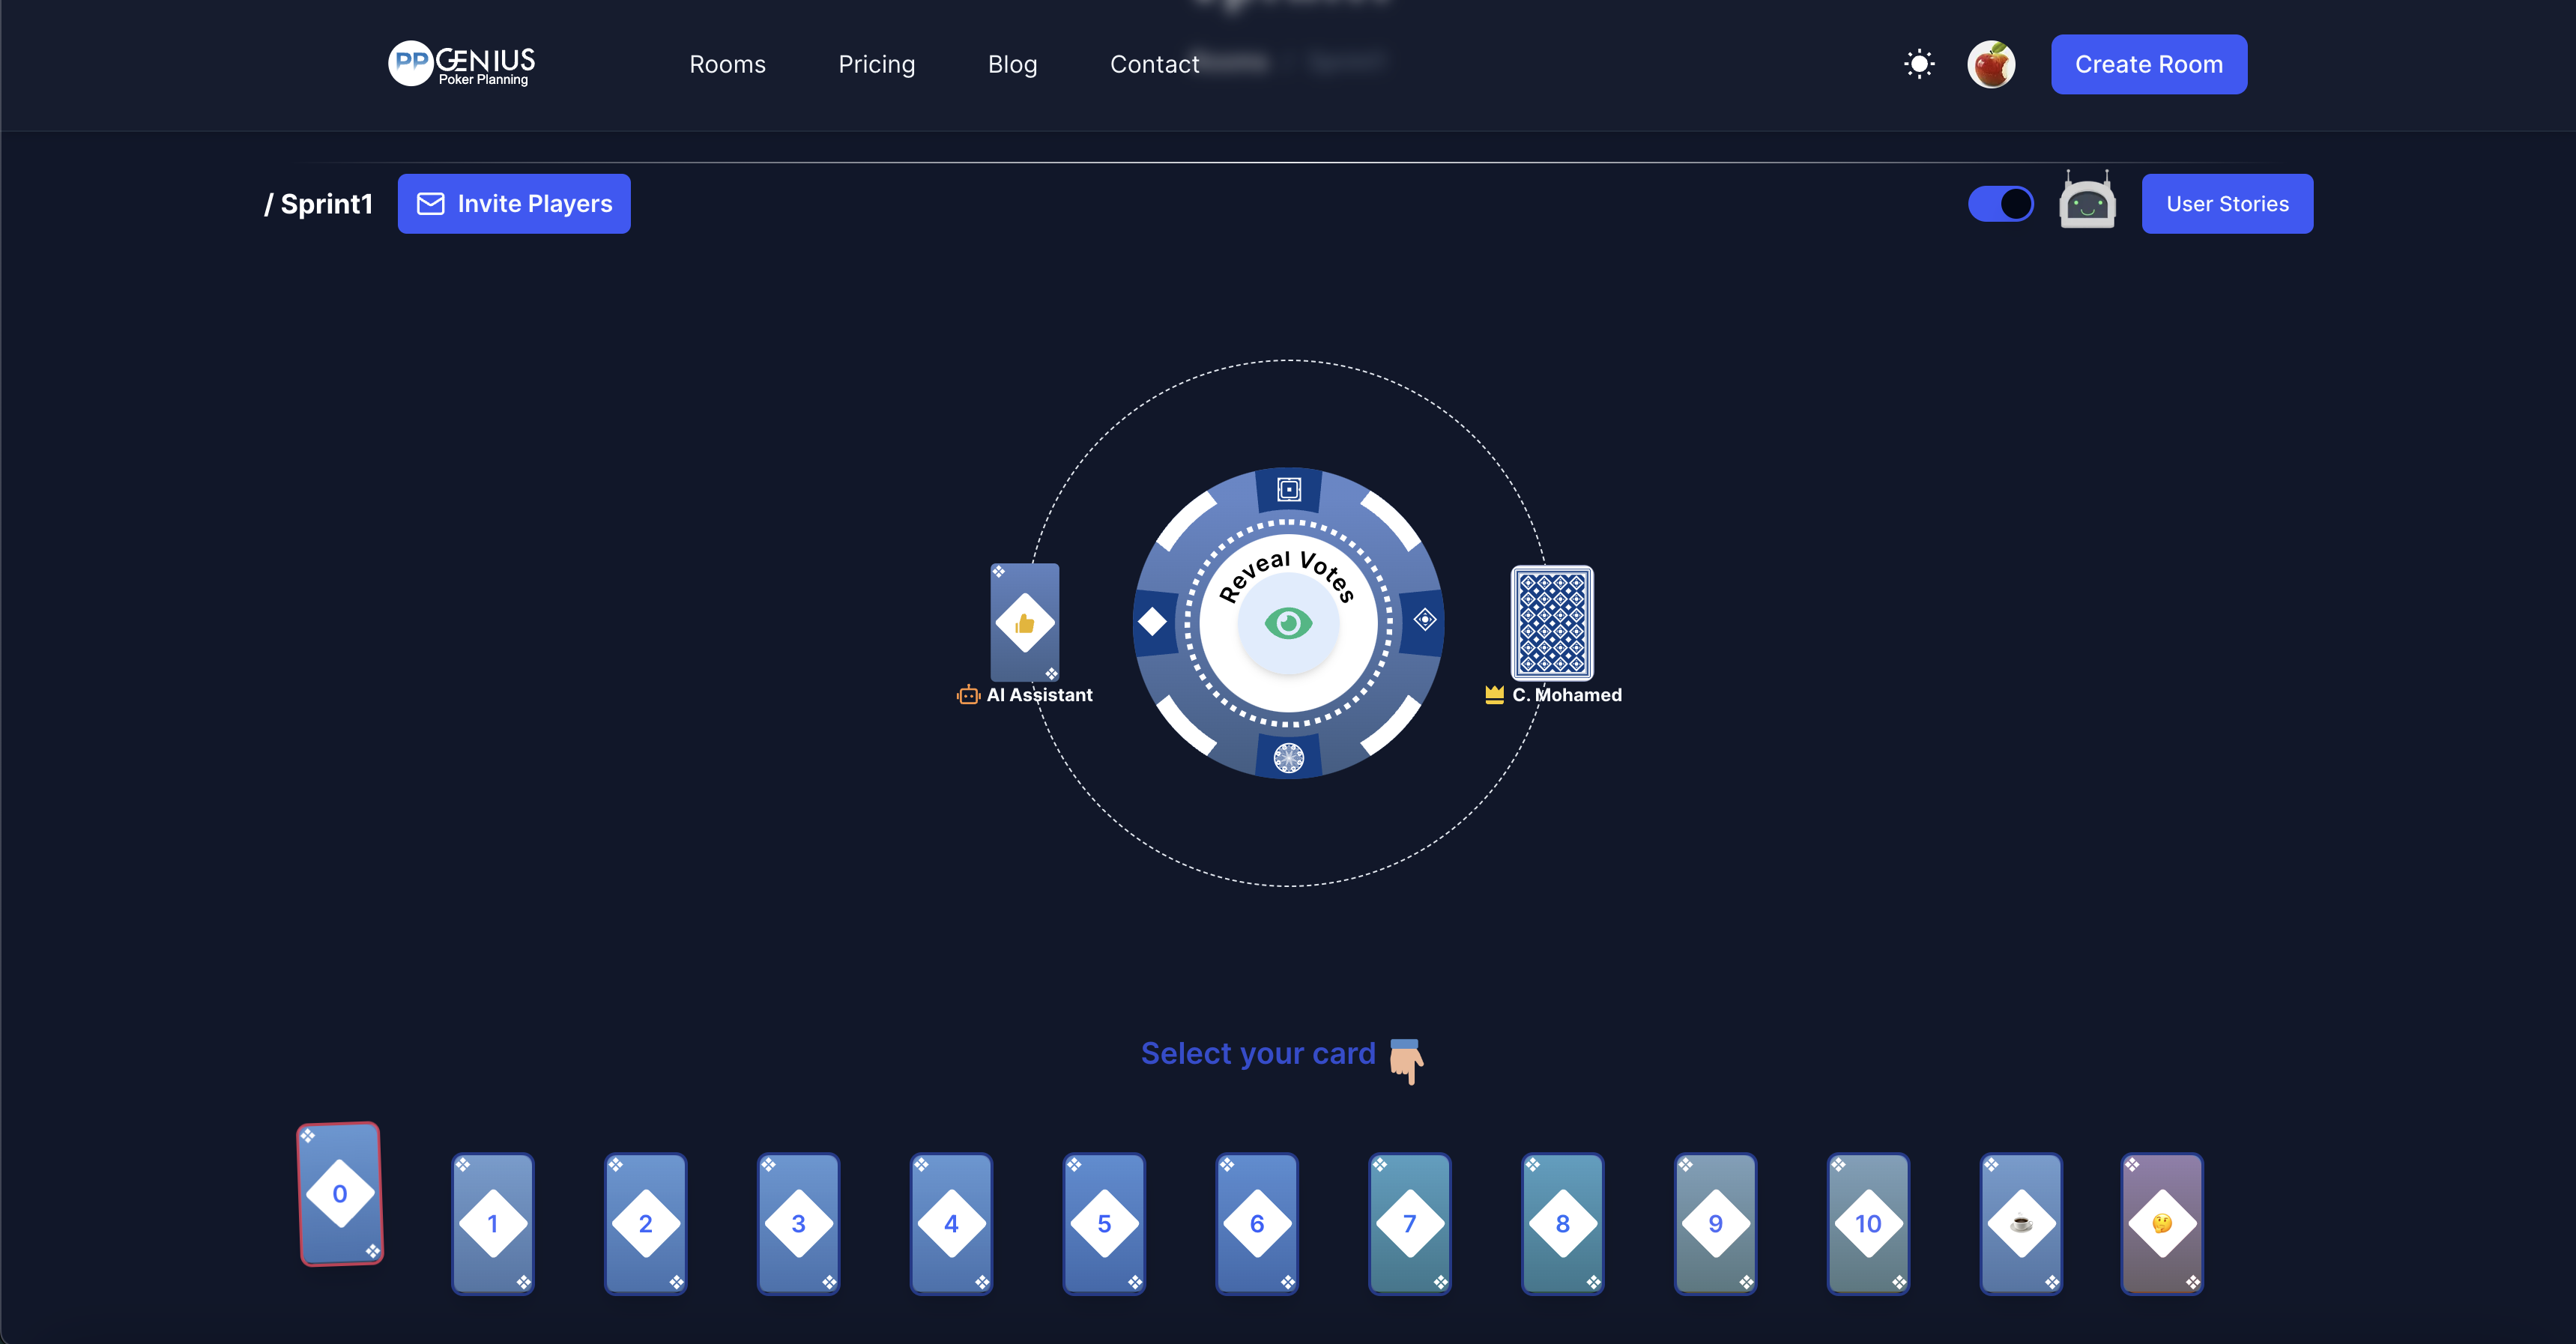Choose the card numbered 10
The width and height of the screenshot is (2576, 1344).
coord(1868,1223)
